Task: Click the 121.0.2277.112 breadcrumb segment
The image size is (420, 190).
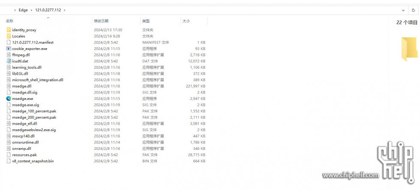Action: coord(48,10)
